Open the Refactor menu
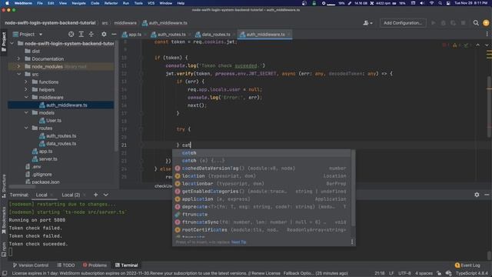 pos(111,3)
